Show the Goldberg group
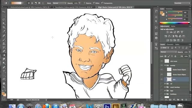Viewport: 192px width, 108px height. click(x=161, y=94)
